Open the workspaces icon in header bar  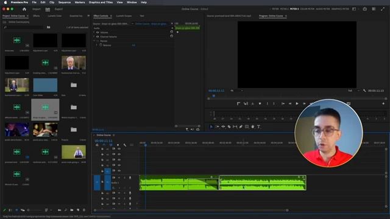click(354, 9)
